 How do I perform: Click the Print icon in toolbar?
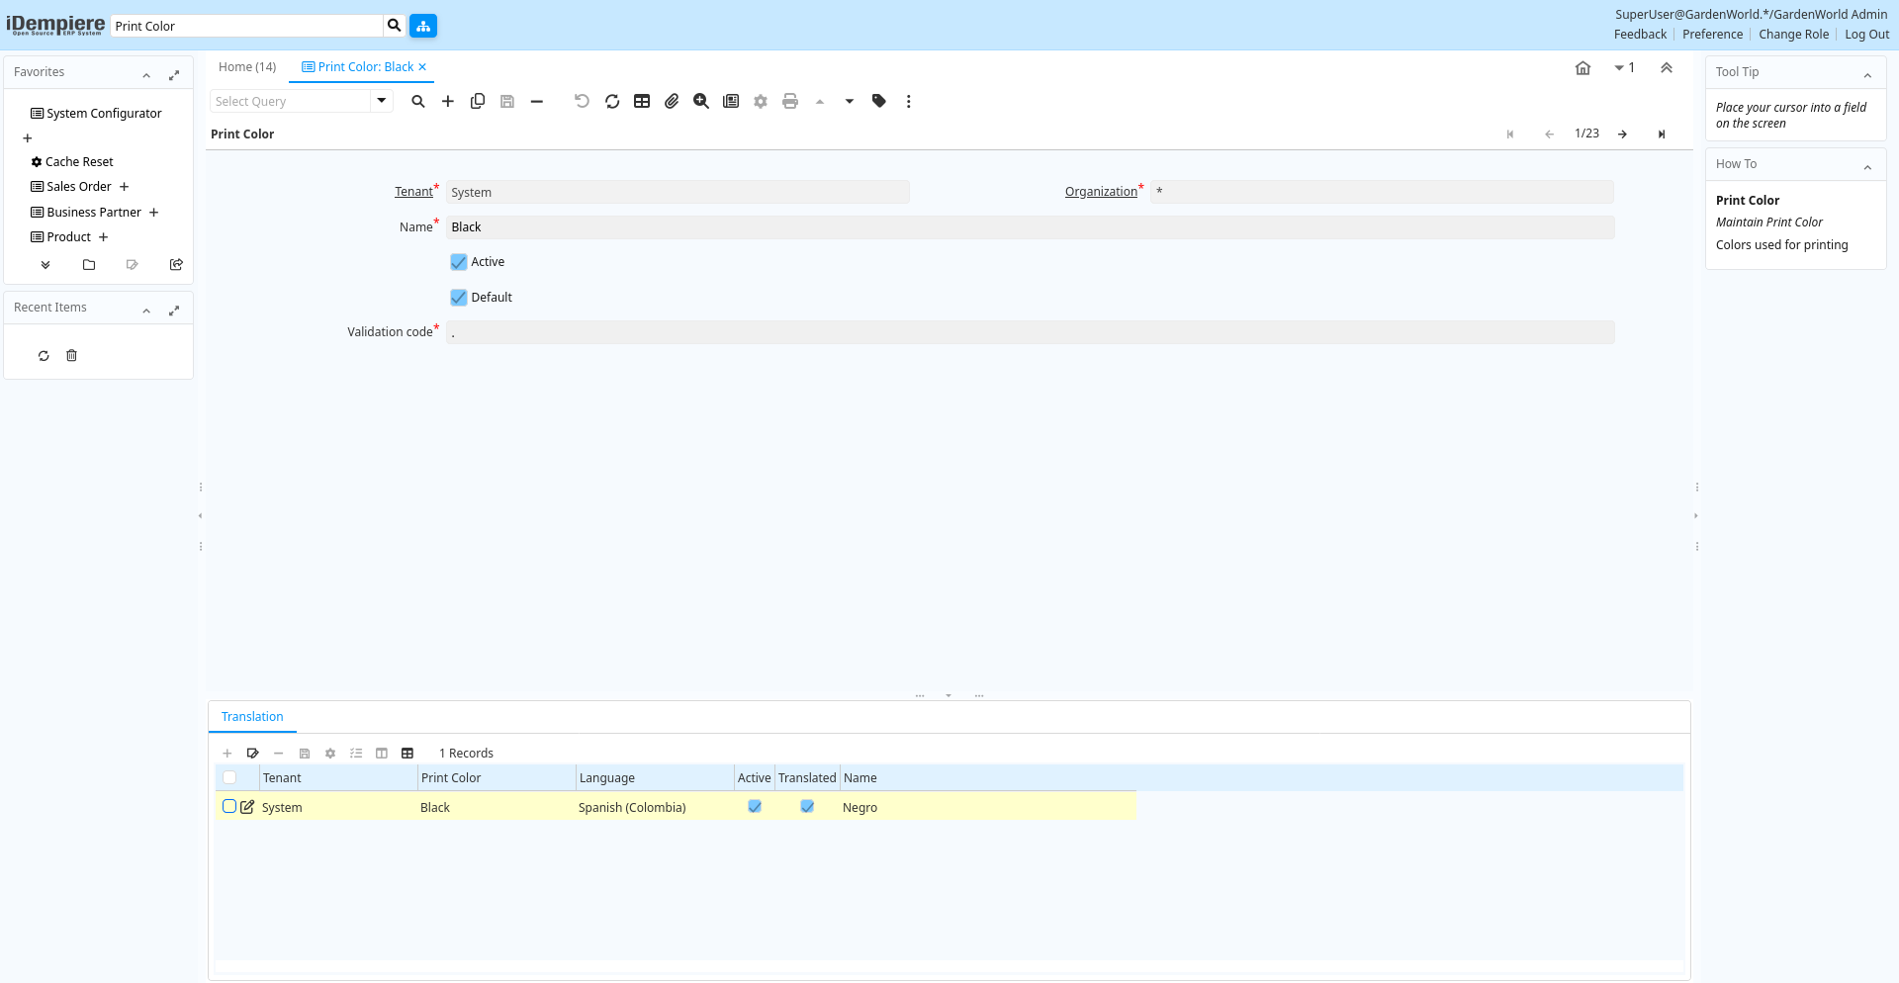(x=790, y=101)
